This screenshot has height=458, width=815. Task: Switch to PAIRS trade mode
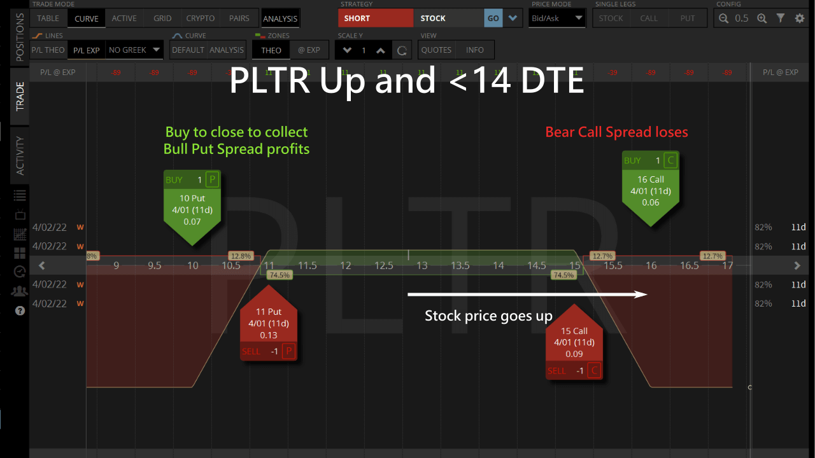click(239, 18)
